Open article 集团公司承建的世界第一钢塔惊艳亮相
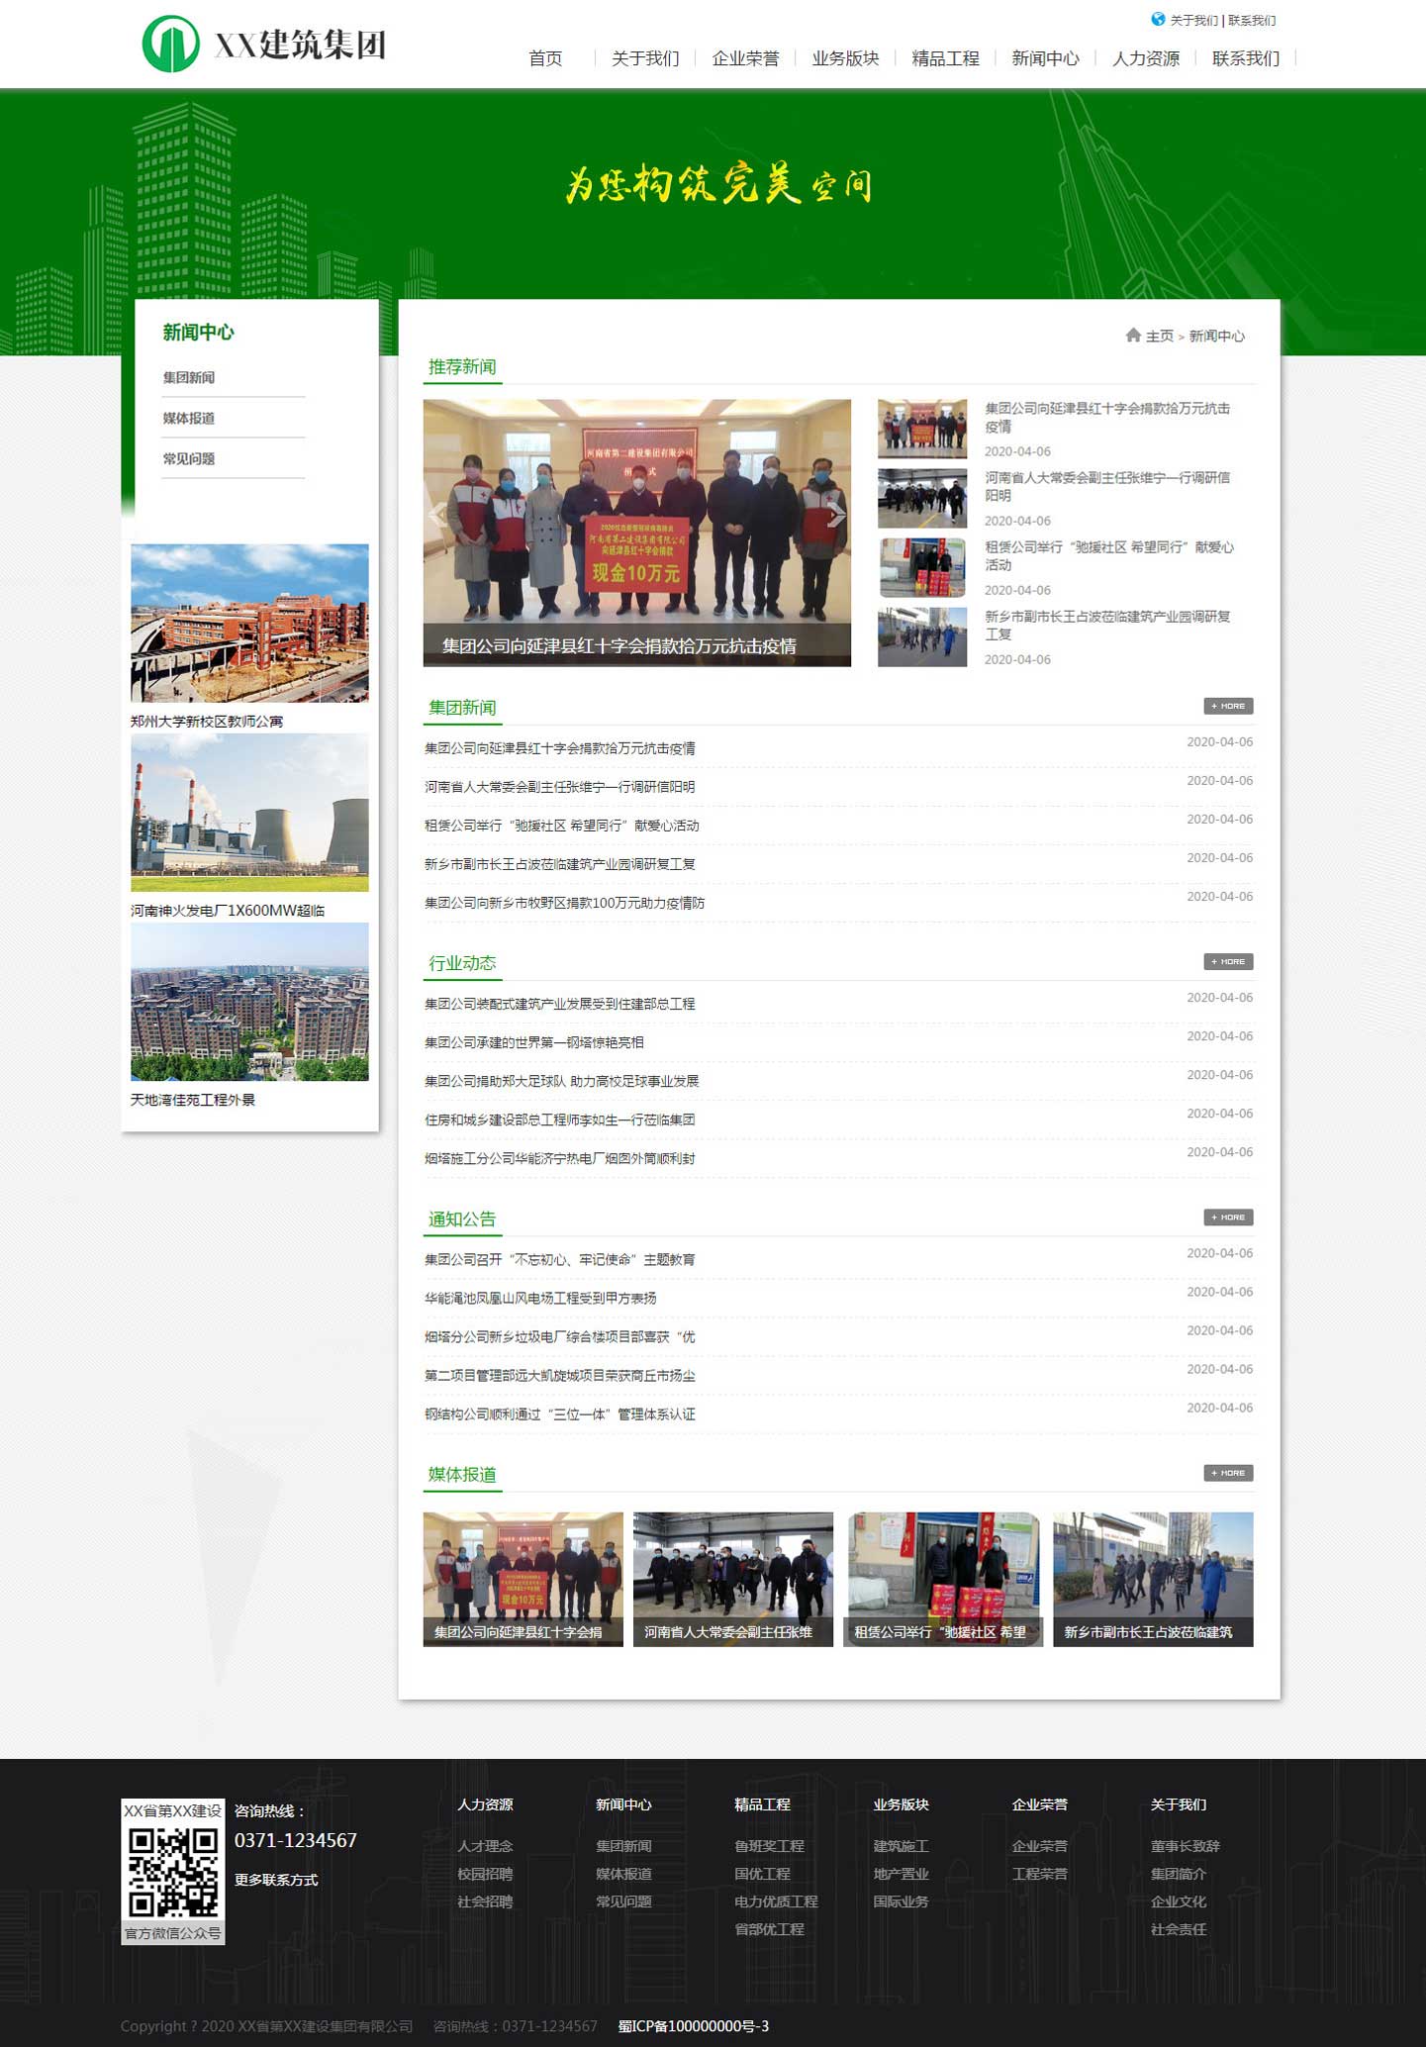 click(534, 1042)
